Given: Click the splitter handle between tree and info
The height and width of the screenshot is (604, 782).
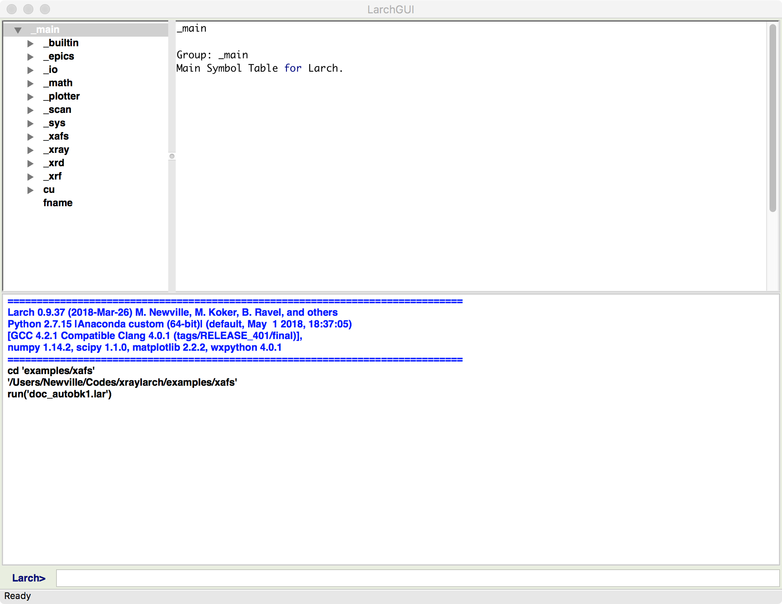Looking at the screenshot, I should coord(172,157).
